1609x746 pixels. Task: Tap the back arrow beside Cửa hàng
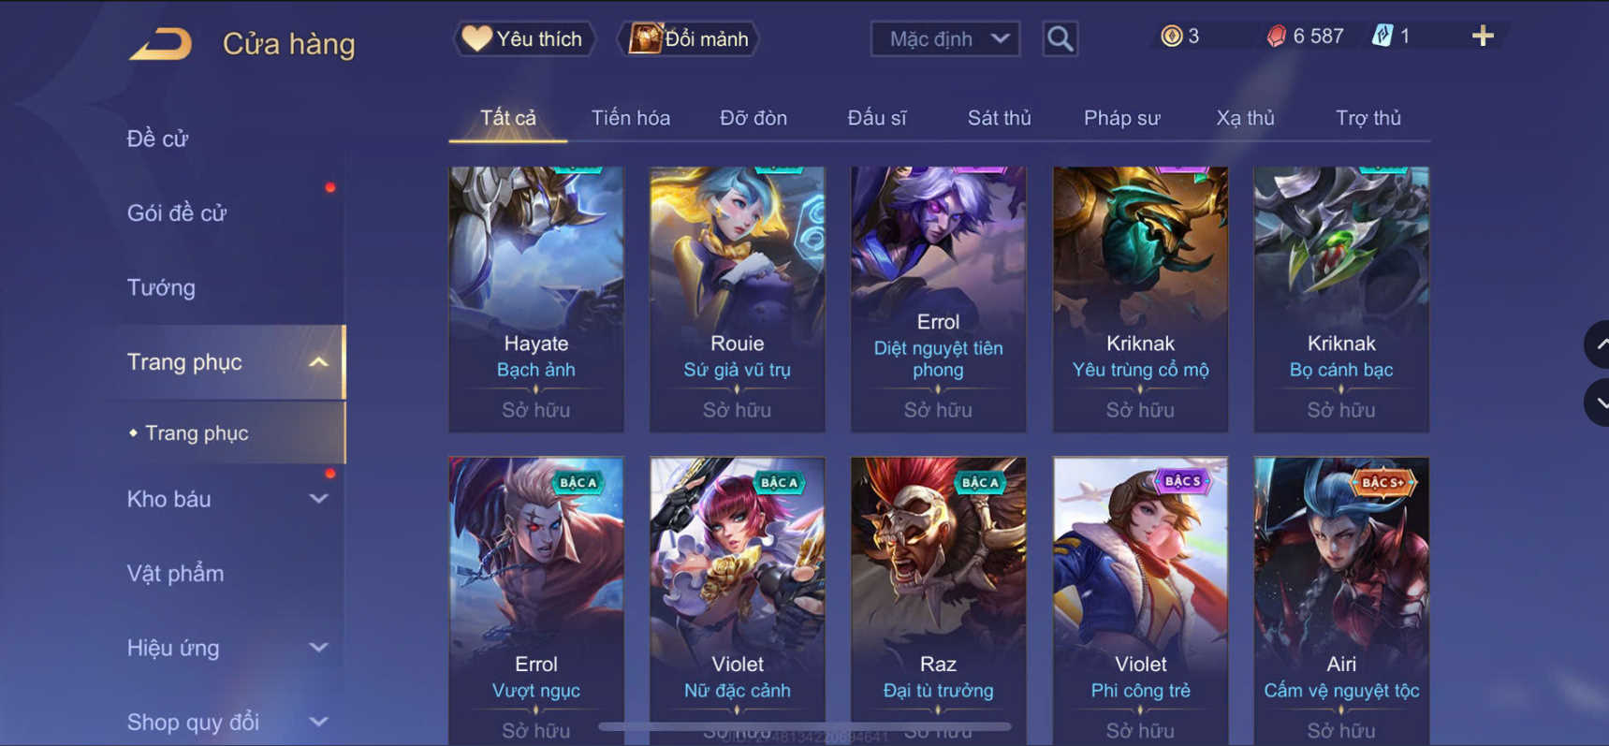coord(160,44)
